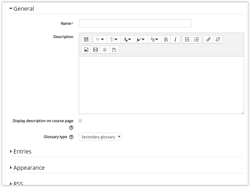Open the font colour dropdown
Screen dimensions: 250x187
[x=127, y=39]
